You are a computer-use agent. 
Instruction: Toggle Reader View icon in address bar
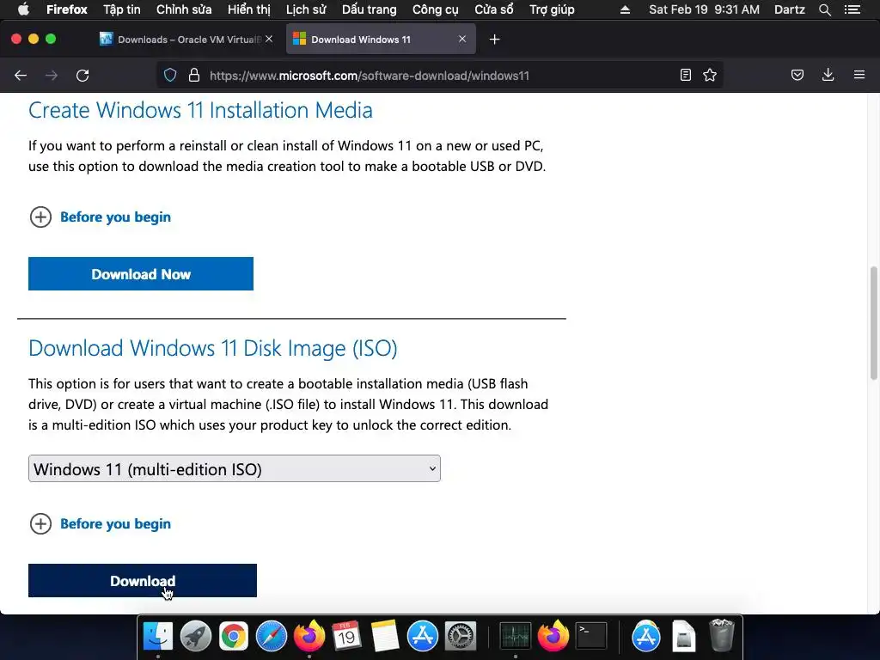685,76
